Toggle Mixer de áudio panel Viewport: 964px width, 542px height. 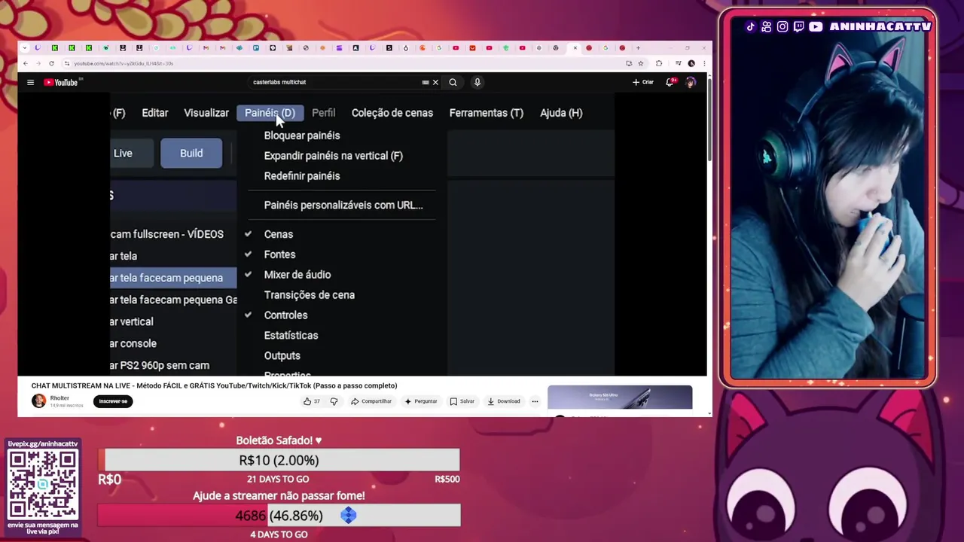(x=297, y=275)
